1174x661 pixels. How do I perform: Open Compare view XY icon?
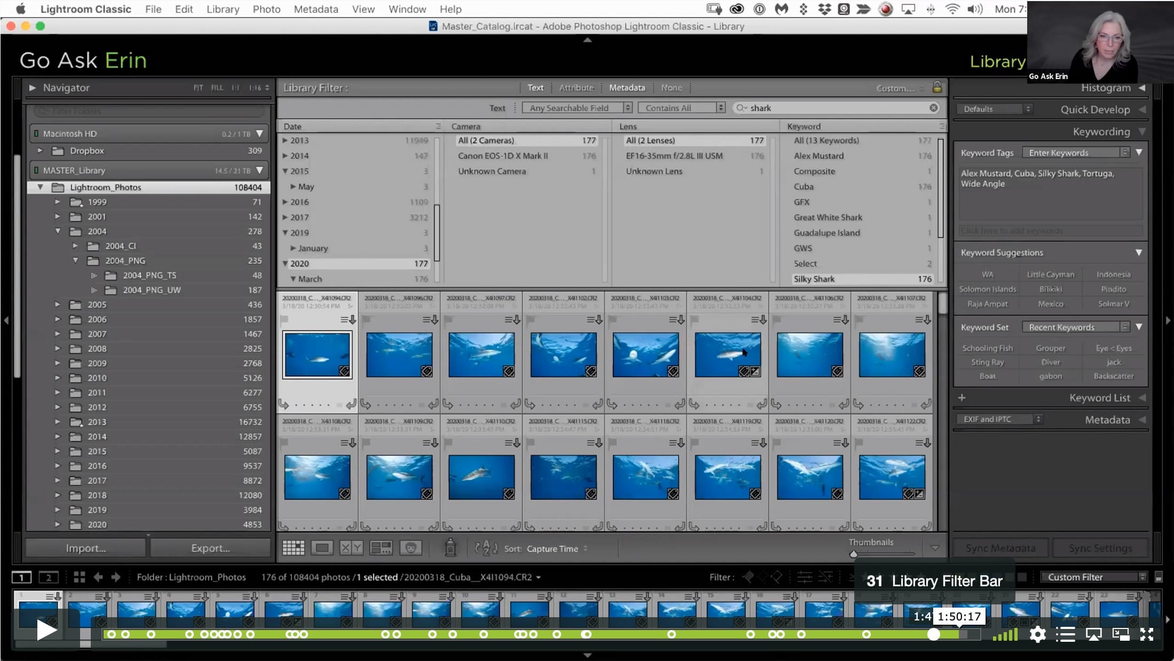(351, 548)
